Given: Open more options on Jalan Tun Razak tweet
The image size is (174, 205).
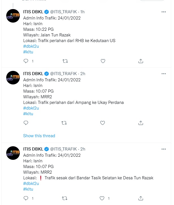Looking at the screenshot, I should 164,12.
